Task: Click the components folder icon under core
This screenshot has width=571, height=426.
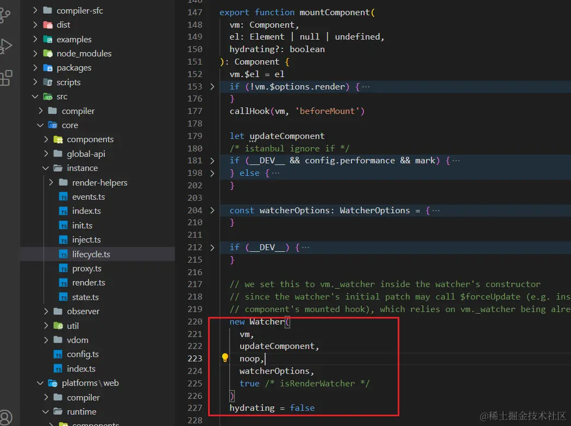Action: click(58, 139)
